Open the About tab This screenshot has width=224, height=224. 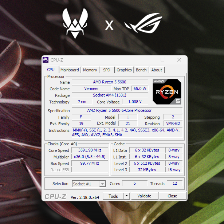(157, 70)
